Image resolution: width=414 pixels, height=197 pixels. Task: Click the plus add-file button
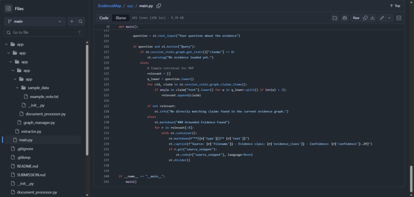72,22
